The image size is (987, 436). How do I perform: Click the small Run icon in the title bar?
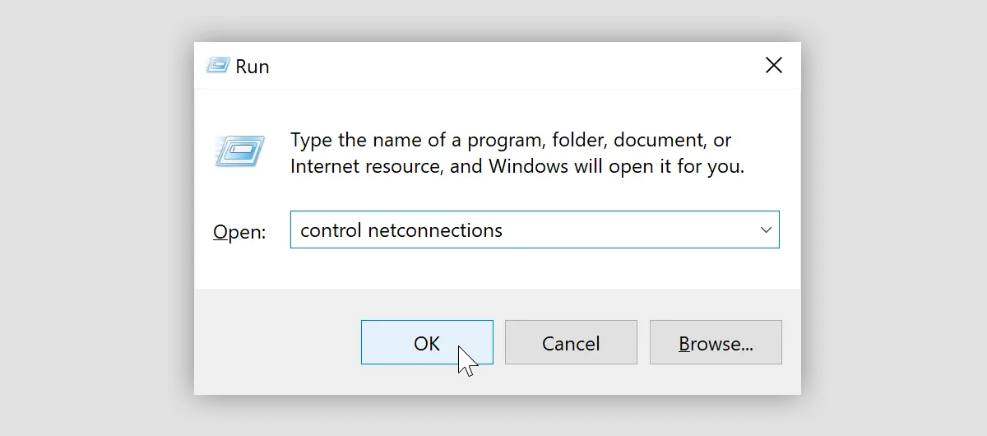(x=217, y=66)
